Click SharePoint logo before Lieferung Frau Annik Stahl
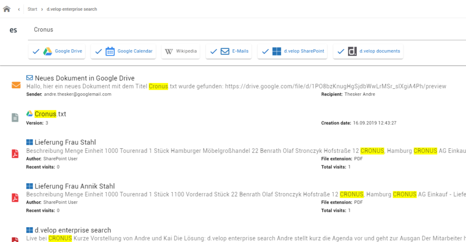Viewport: 466px width, 242px height. 30,186
